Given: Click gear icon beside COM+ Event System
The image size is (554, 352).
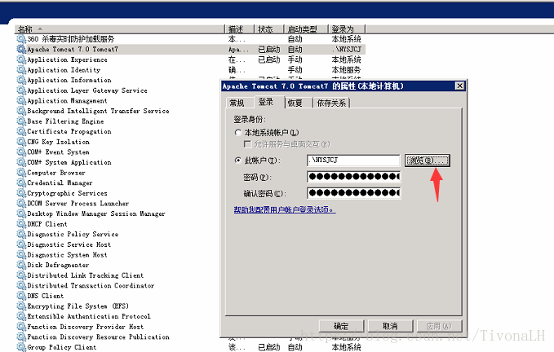Looking at the screenshot, I should coord(21,152).
